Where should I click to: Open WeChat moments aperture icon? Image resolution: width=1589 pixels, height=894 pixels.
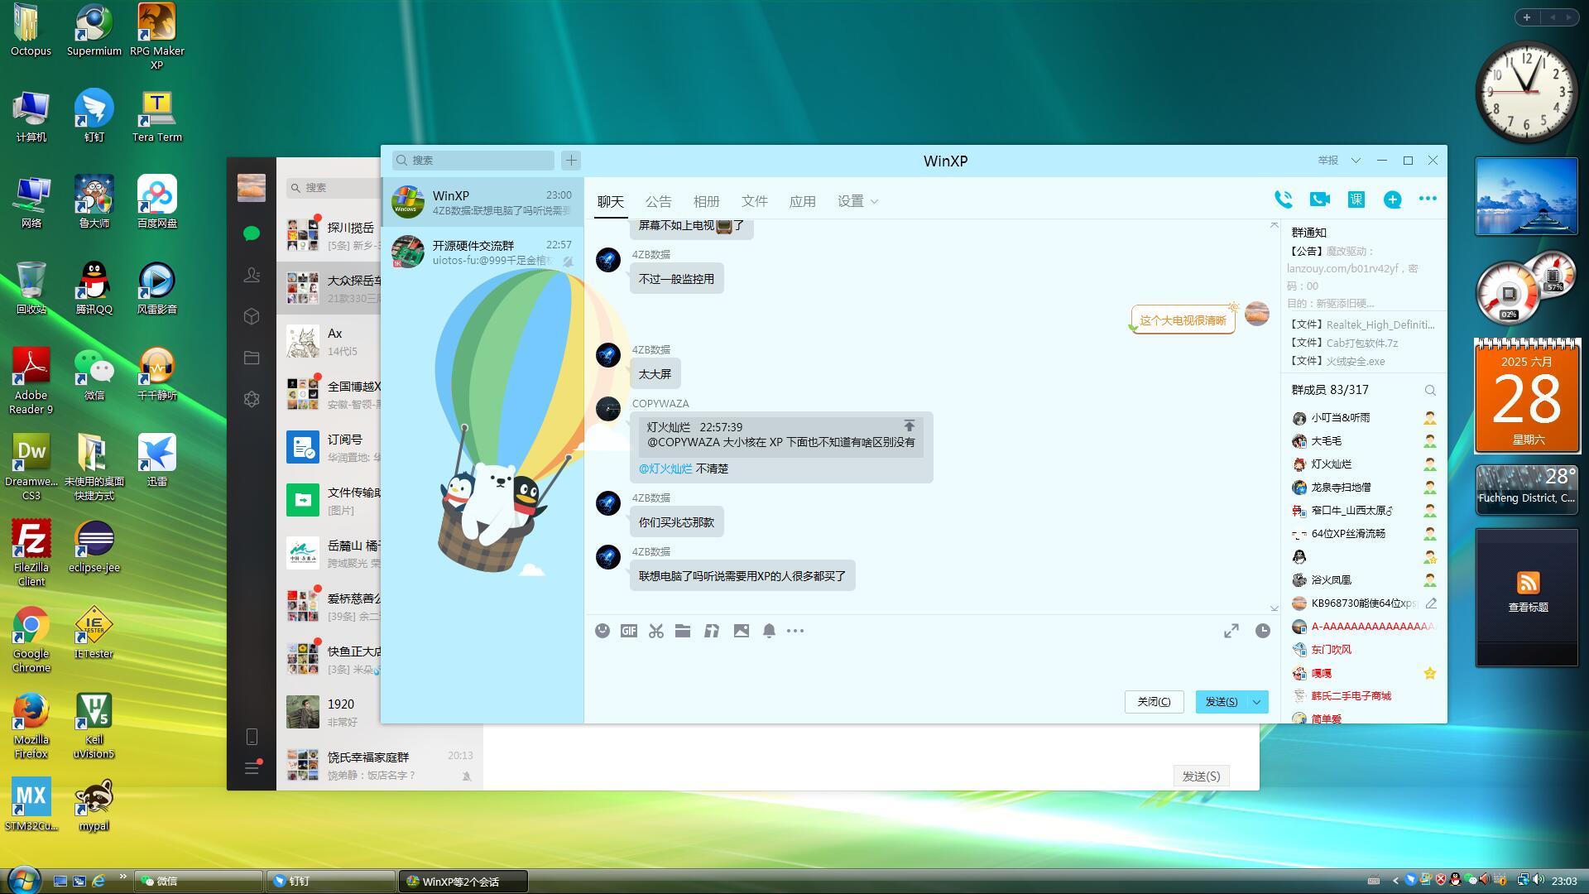tap(252, 399)
